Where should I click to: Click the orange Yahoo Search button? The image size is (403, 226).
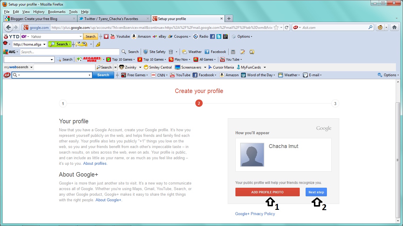[90, 36]
